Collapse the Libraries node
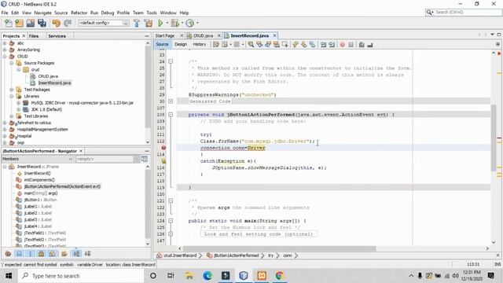 [x=12, y=96]
